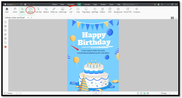Click the Compress tool
This screenshot has width=182, height=98.
point(137,10)
